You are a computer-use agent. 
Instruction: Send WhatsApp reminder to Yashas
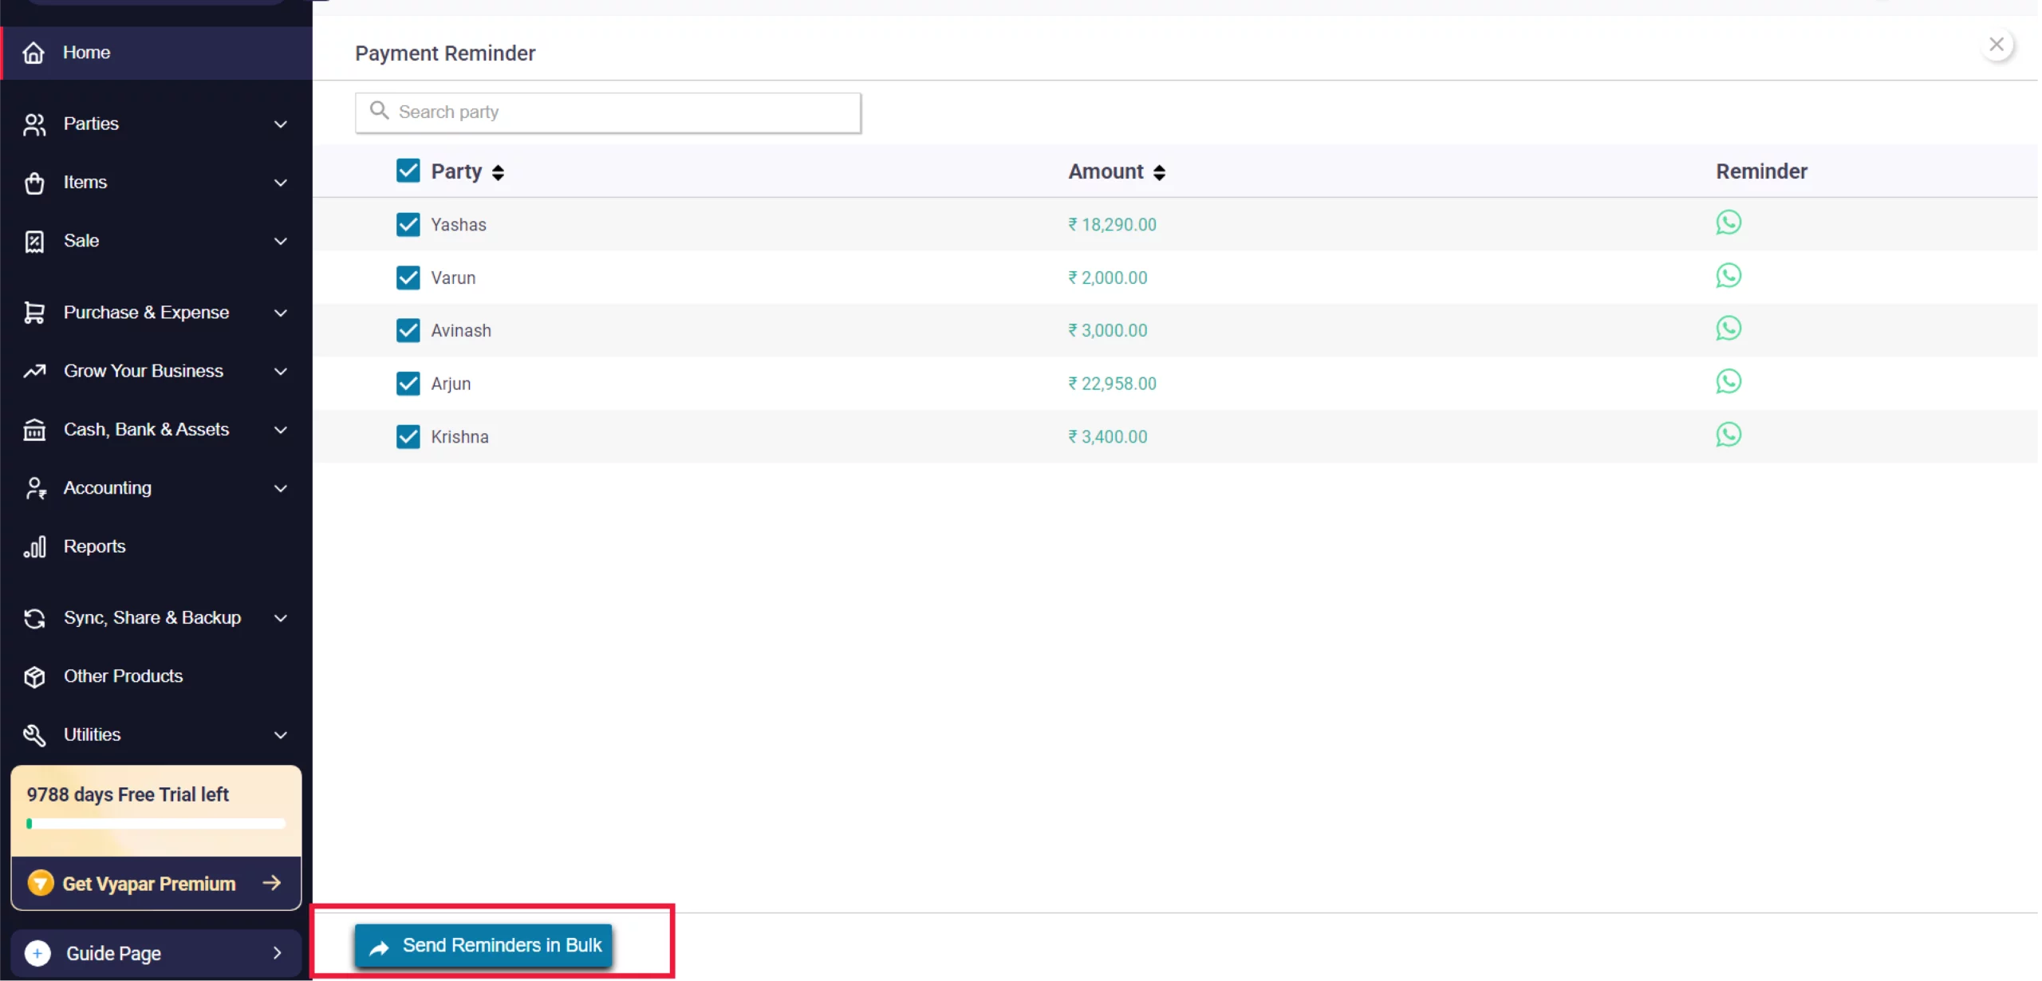tap(1728, 223)
